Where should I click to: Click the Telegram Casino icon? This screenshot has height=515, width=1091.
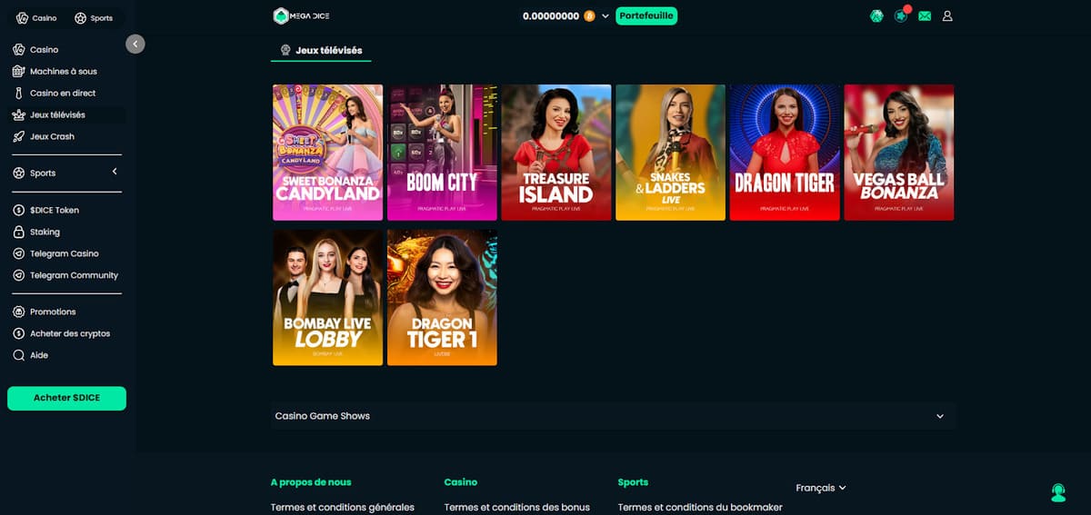pos(19,253)
